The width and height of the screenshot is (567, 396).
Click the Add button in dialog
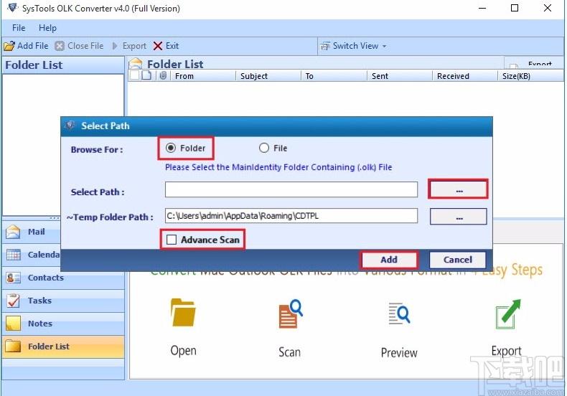coord(389,260)
